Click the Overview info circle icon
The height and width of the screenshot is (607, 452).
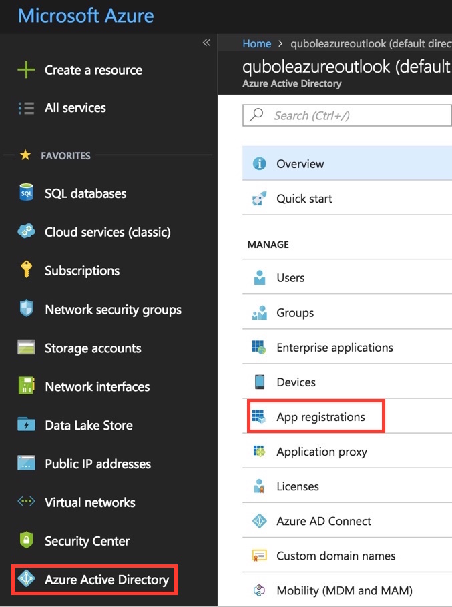[260, 163]
